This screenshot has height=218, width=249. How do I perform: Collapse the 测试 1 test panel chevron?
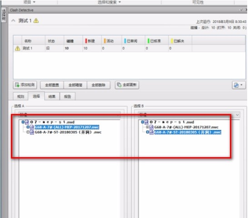pos(13,20)
